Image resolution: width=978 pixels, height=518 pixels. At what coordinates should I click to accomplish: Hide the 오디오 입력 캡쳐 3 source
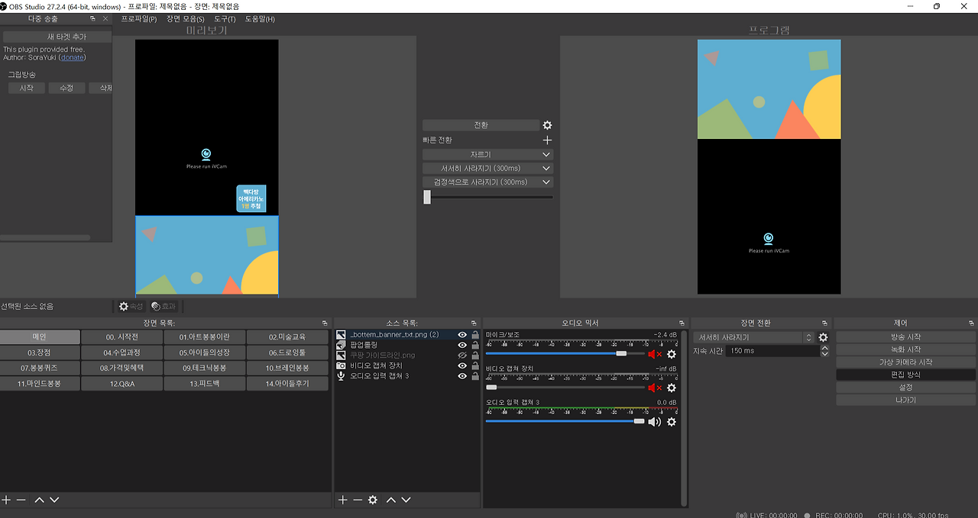(x=462, y=376)
